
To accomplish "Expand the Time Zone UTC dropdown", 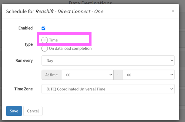I will [108, 89].
